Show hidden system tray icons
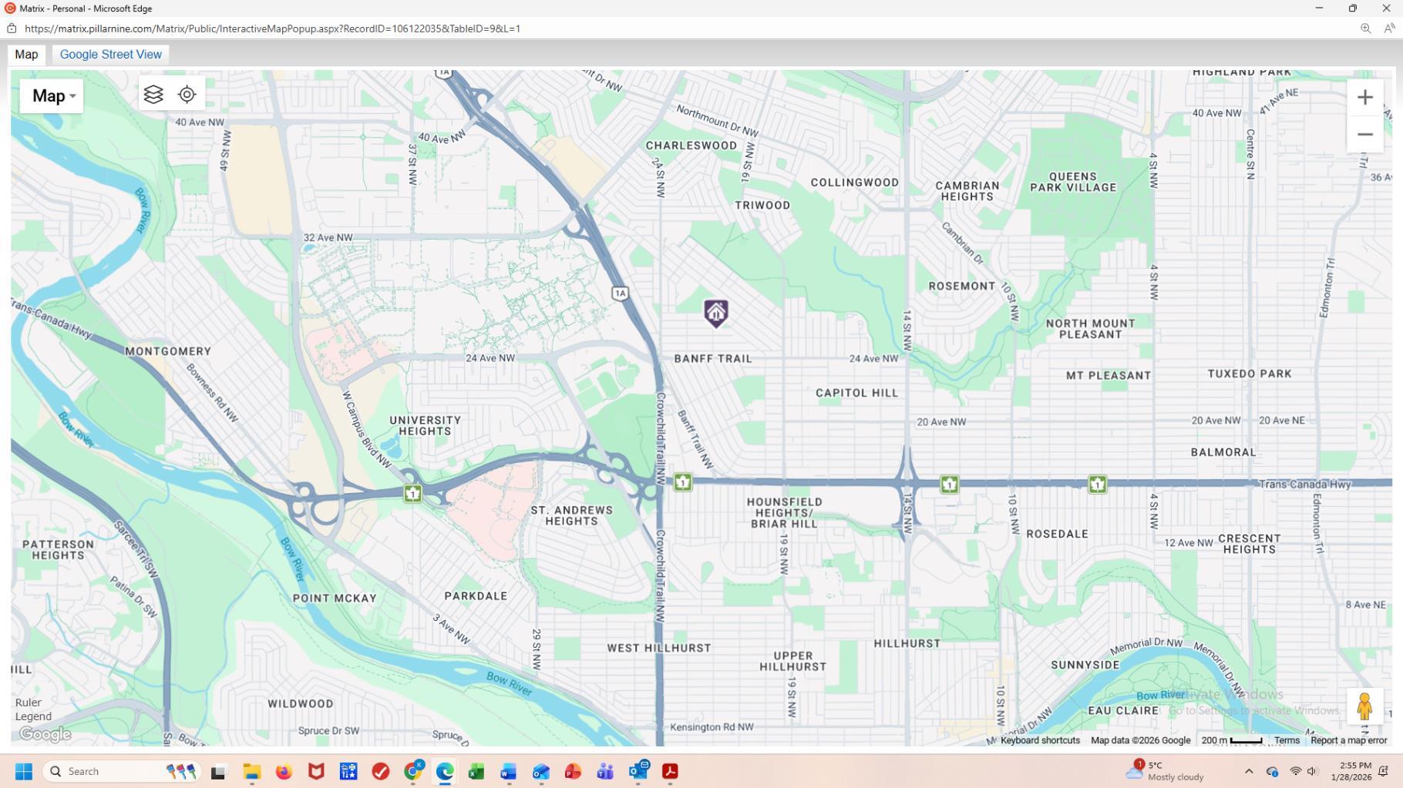1403x788 pixels. click(1249, 771)
